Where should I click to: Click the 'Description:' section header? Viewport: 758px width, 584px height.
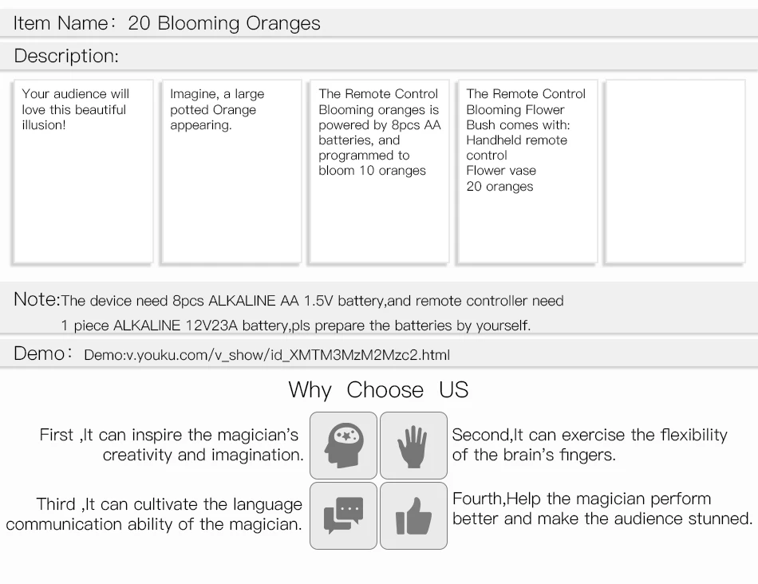66,56
